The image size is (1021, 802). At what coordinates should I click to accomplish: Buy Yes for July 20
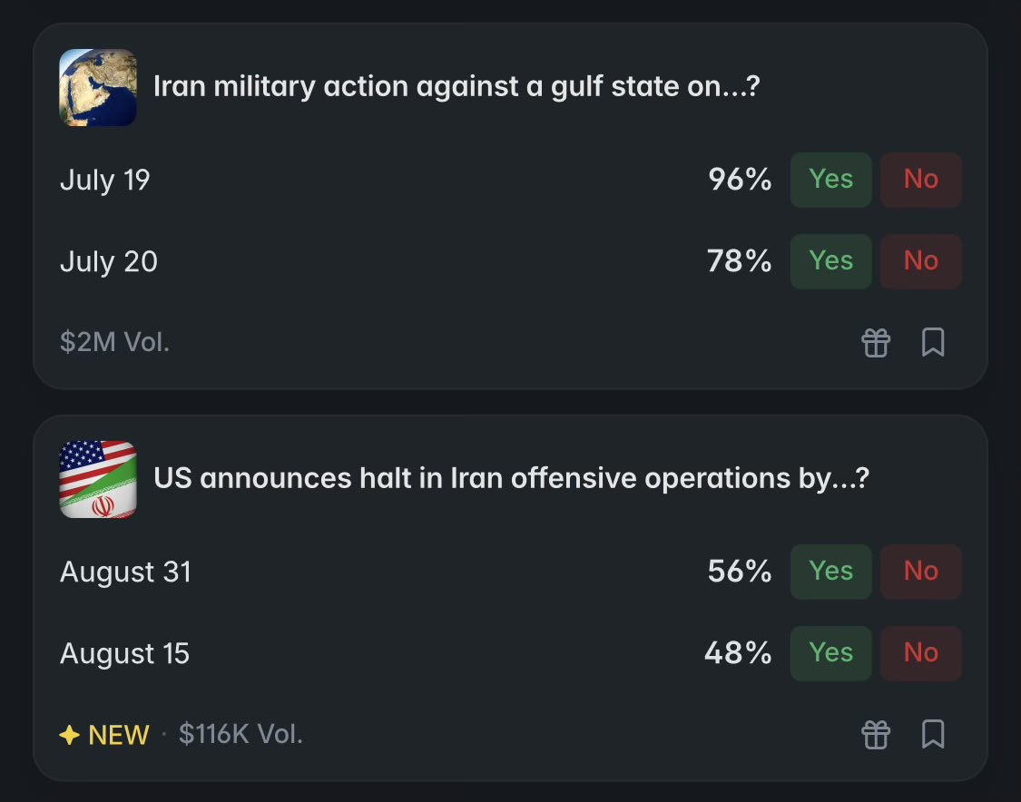tap(830, 261)
